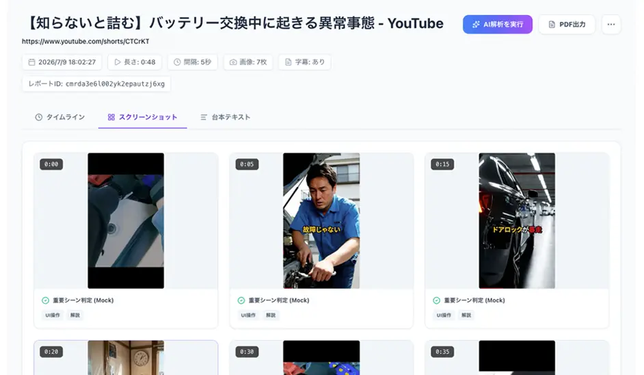Click 重要シーン判定 (Mock) text in 0:00 card
This screenshot has width=644, height=375.
click(83, 300)
